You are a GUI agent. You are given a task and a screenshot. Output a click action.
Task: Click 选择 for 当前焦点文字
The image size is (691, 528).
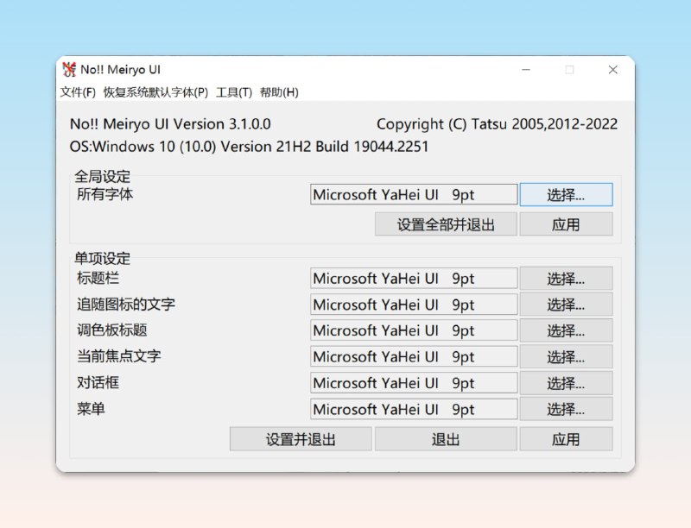(567, 356)
